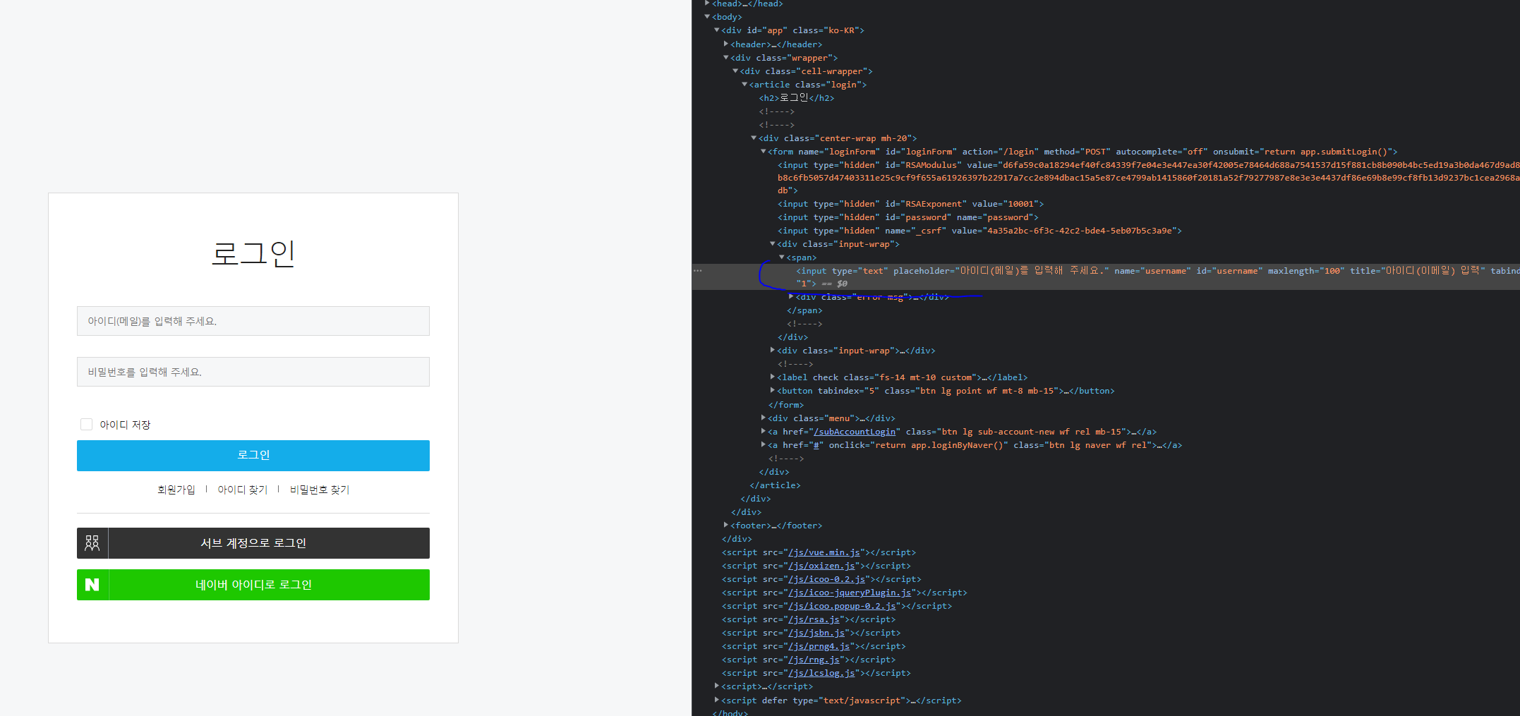Expand the footer element node
The height and width of the screenshot is (716, 1520).
point(725,525)
